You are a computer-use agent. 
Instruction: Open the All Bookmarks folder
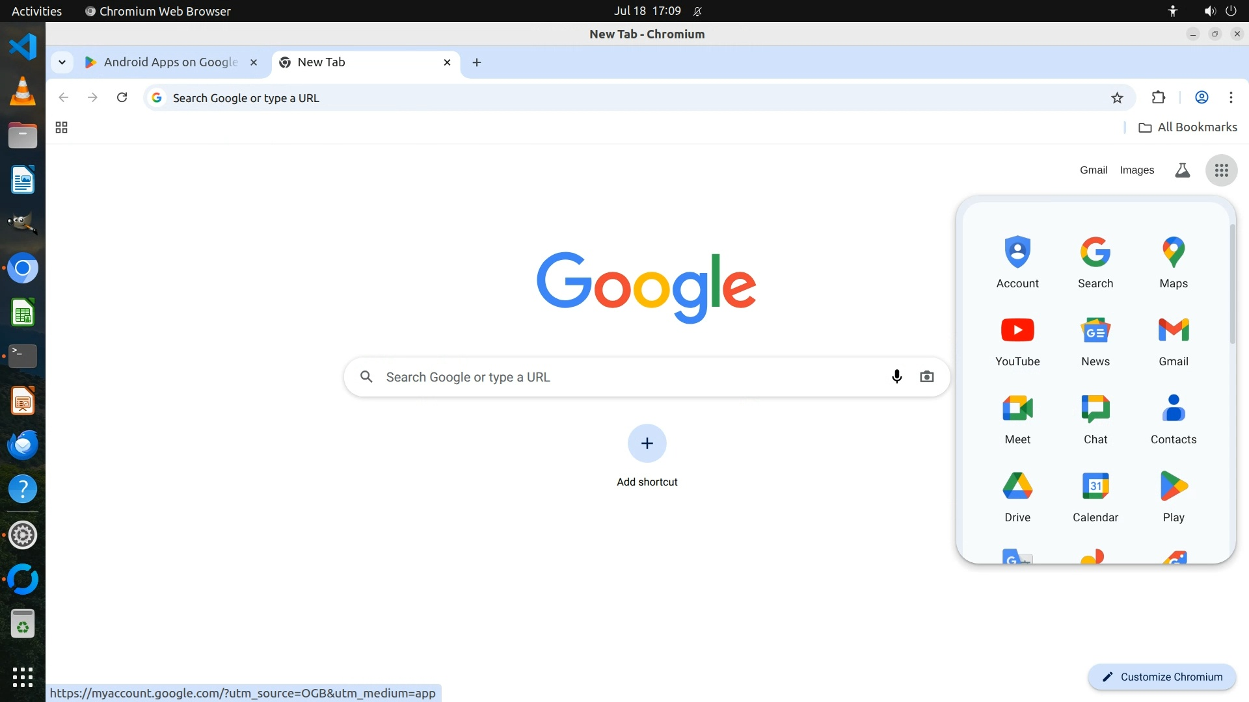1188,127
